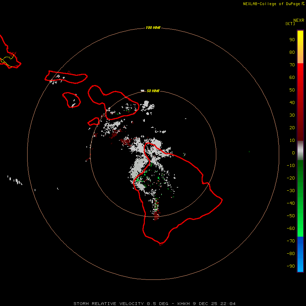Click the -10 value on the velocity scale
Viewport: 306px width, 306px height.
click(x=291, y=166)
